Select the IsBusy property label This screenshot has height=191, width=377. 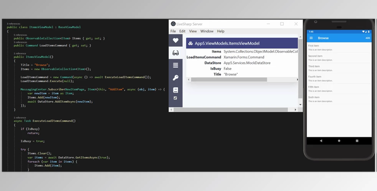click(x=216, y=69)
